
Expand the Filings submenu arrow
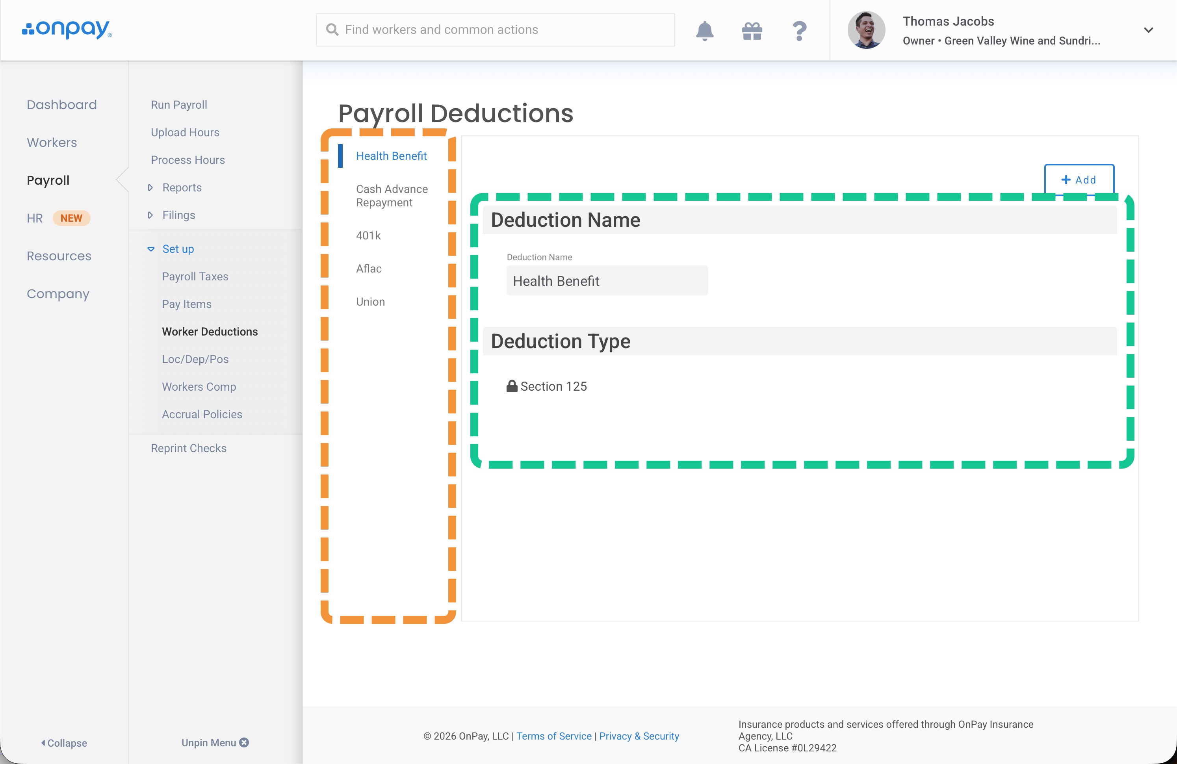click(150, 215)
